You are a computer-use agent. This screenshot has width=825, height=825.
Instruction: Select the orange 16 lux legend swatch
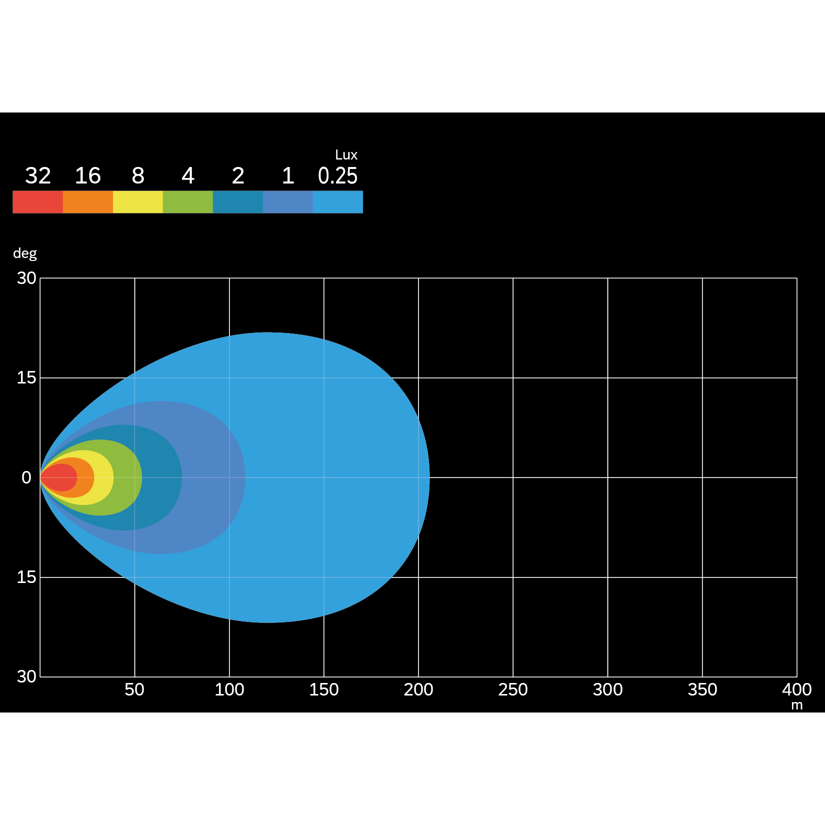click(87, 202)
